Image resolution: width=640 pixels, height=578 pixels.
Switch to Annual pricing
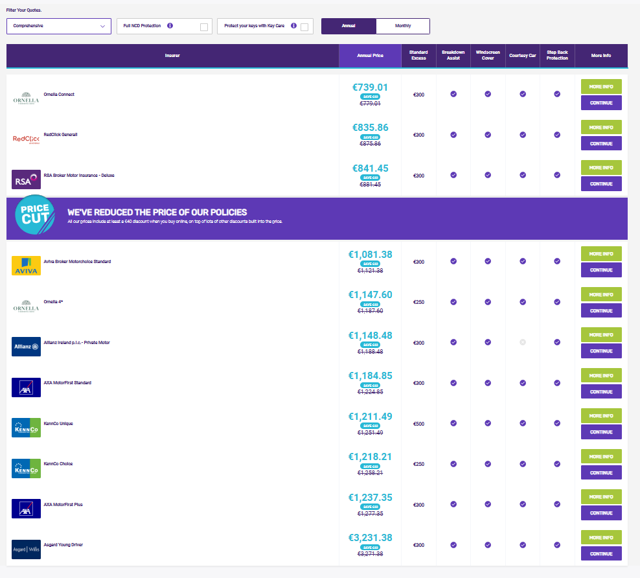349,26
